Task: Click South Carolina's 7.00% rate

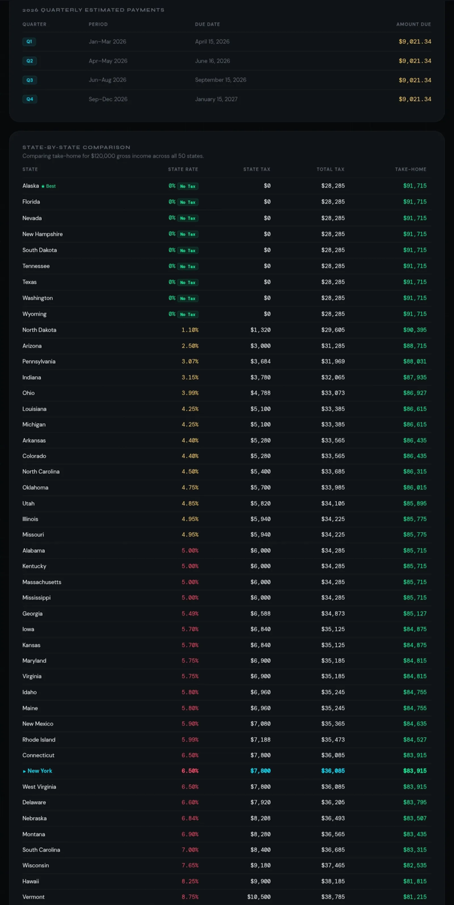Action: click(x=190, y=850)
